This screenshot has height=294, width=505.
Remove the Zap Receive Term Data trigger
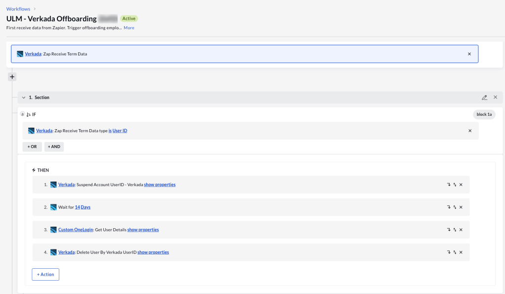[x=469, y=54]
